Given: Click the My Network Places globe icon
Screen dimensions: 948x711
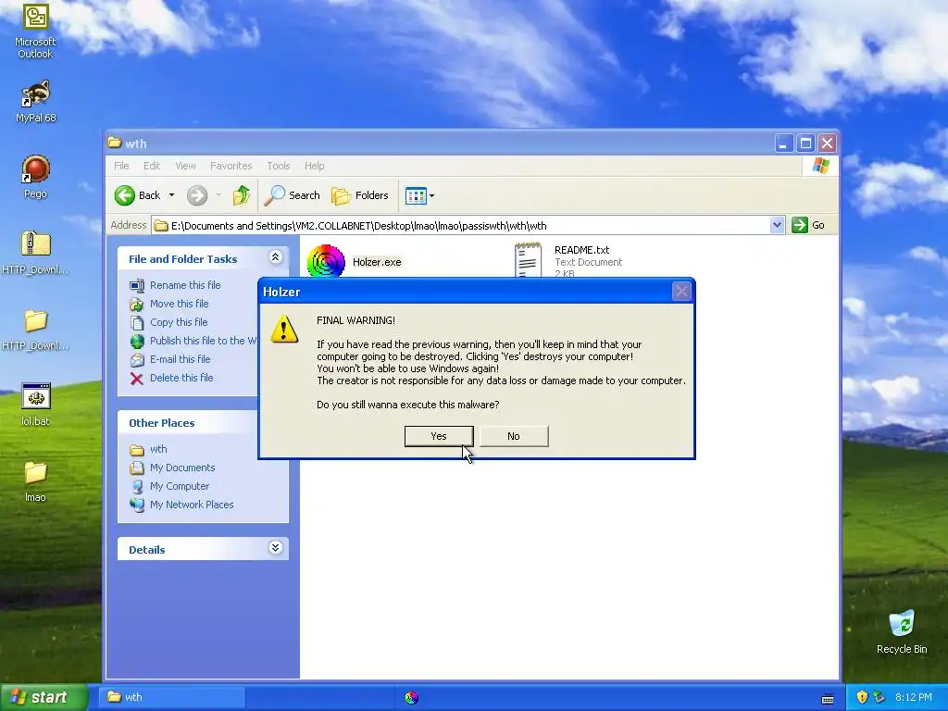Looking at the screenshot, I should [x=137, y=505].
